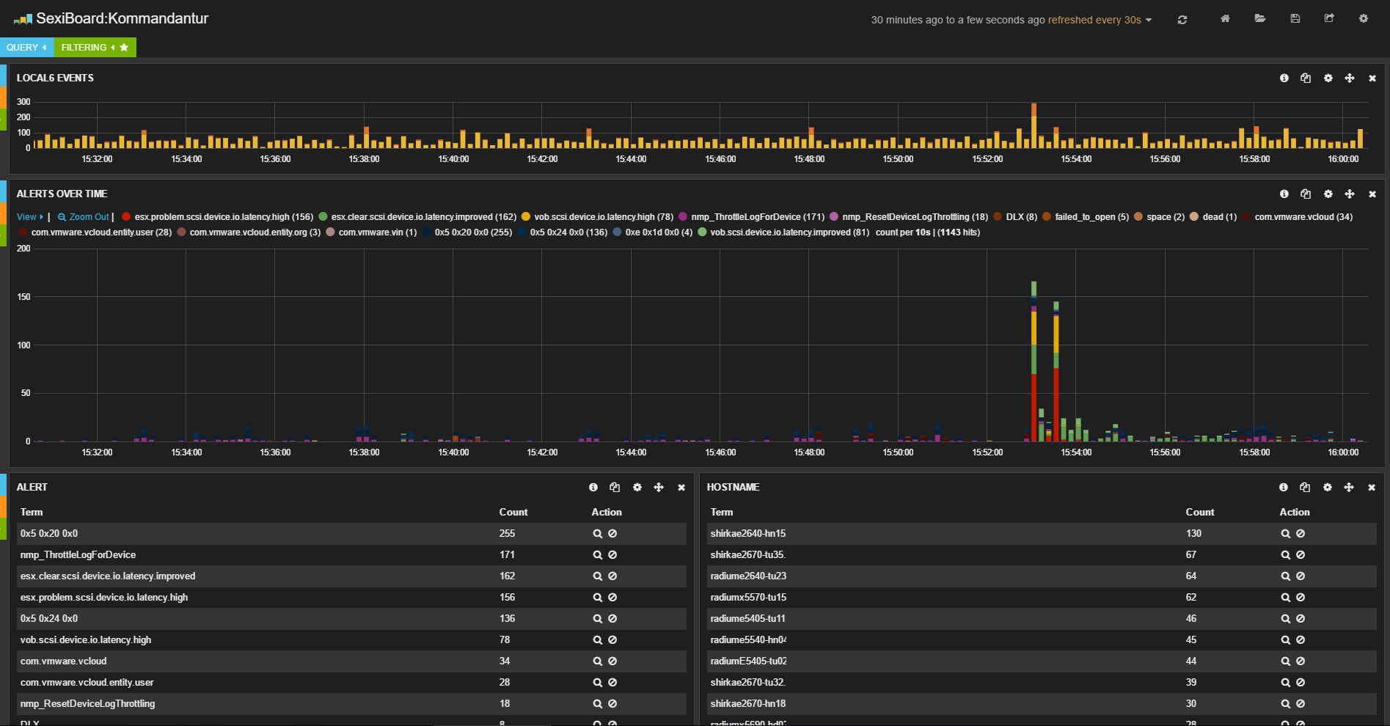Click exclude icon for shirkae2640-hn15 row
The image size is (1390, 726).
tap(1301, 534)
